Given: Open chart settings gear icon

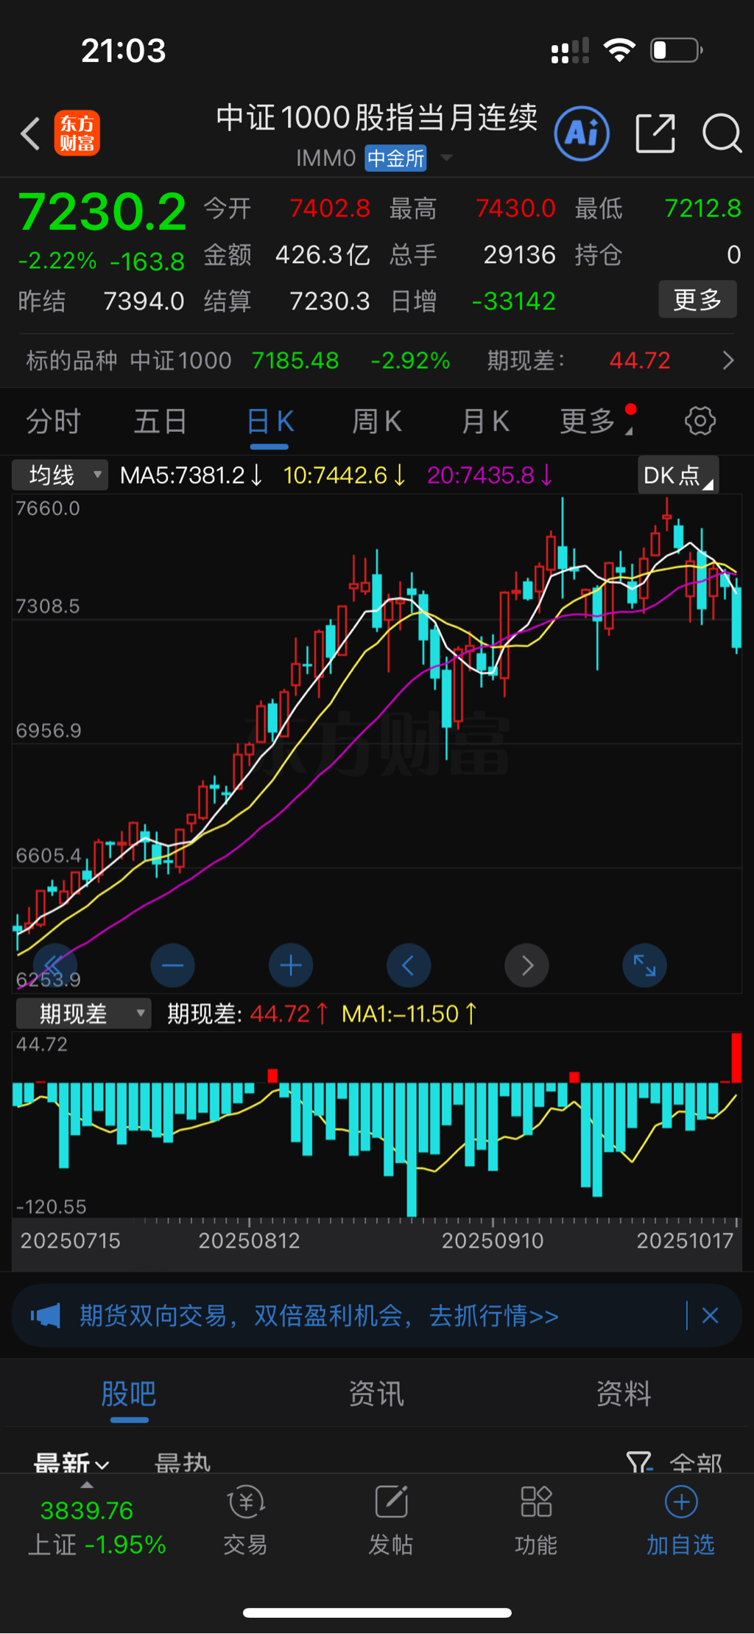Looking at the screenshot, I should coord(700,422).
